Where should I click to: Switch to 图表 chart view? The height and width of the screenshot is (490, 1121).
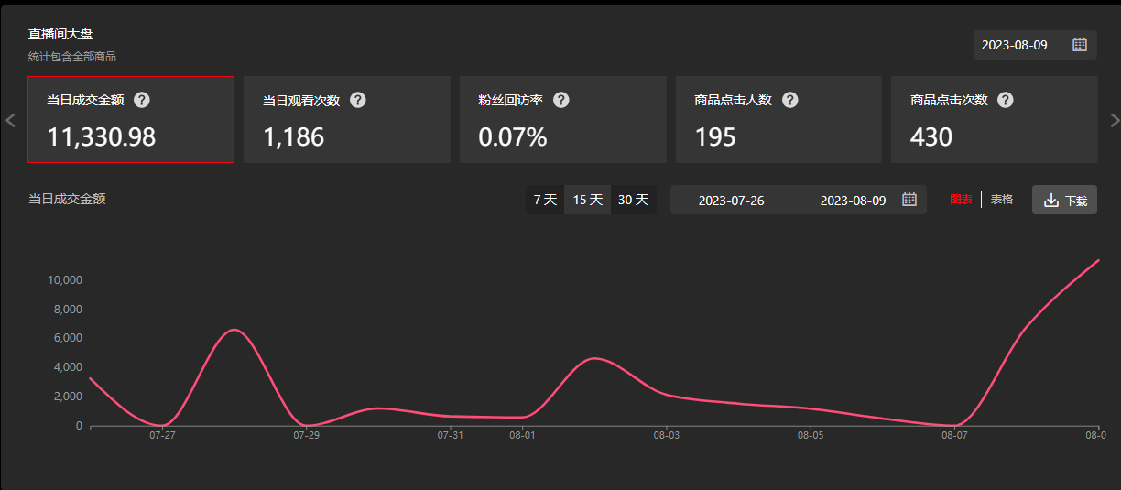click(961, 200)
